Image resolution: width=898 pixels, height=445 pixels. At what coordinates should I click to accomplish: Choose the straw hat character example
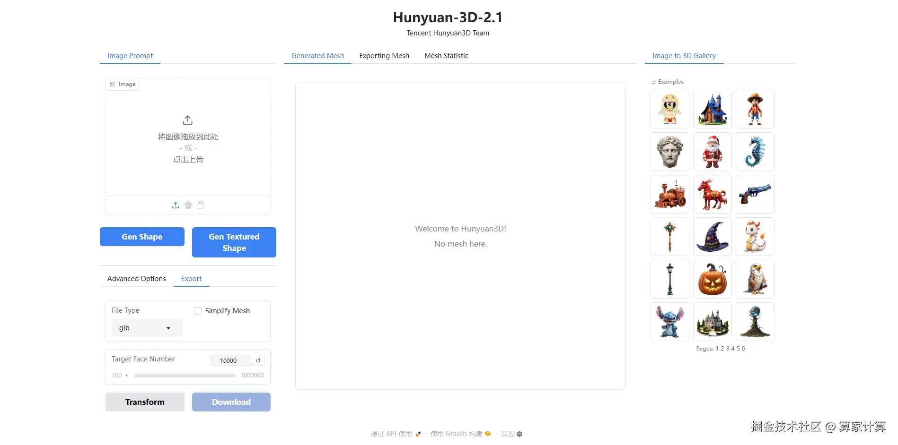pos(755,109)
